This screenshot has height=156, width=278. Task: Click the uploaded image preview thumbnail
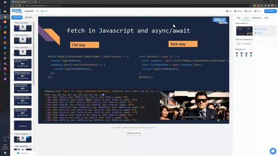[244, 31]
